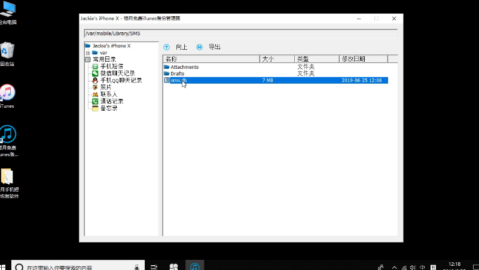Image resolution: width=479 pixels, height=270 pixels.
Task: Click the notes icon beside 备忘录
Action: tap(95, 108)
